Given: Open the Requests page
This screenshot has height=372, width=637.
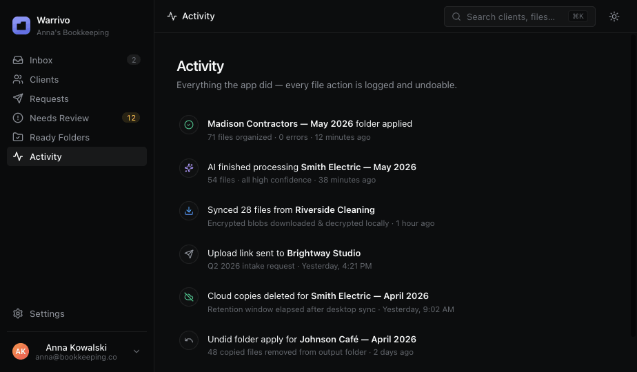Looking at the screenshot, I should [x=77, y=99].
